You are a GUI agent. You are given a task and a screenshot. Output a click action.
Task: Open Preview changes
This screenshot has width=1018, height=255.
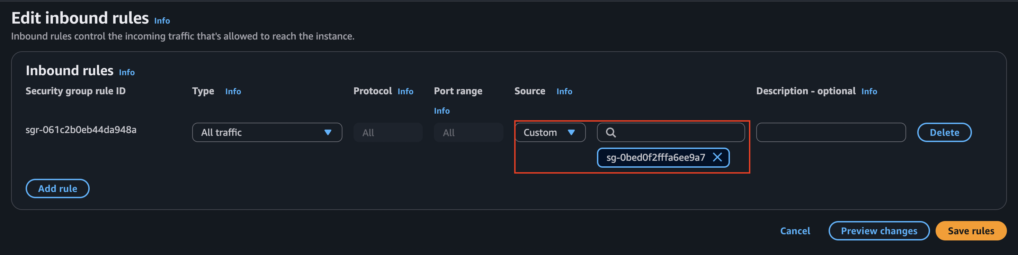click(x=878, y=231)
